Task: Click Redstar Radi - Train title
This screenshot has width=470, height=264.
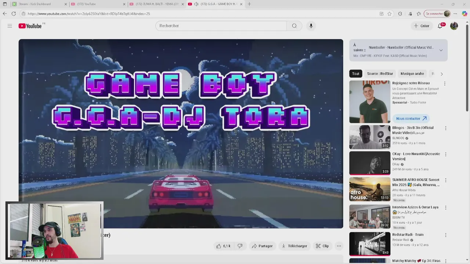Action: click(x=408, y=235)
